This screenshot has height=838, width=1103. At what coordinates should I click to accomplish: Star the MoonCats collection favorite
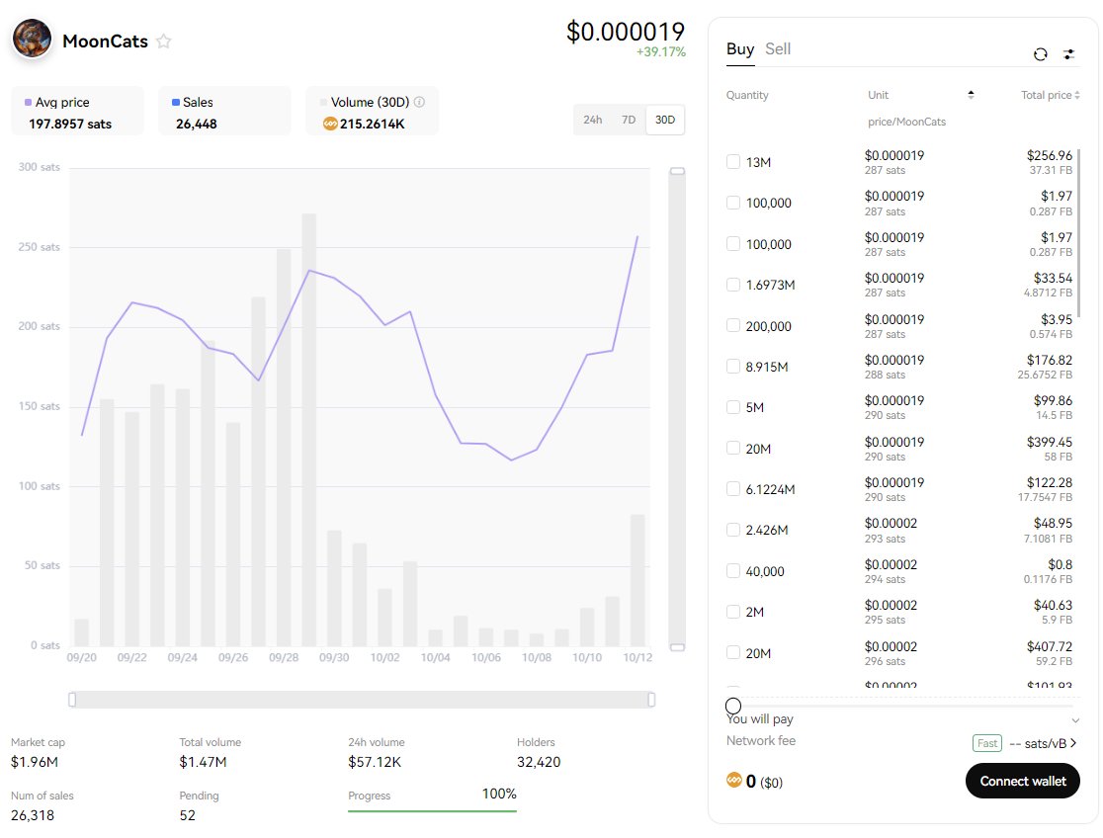[x=164, y=41]
